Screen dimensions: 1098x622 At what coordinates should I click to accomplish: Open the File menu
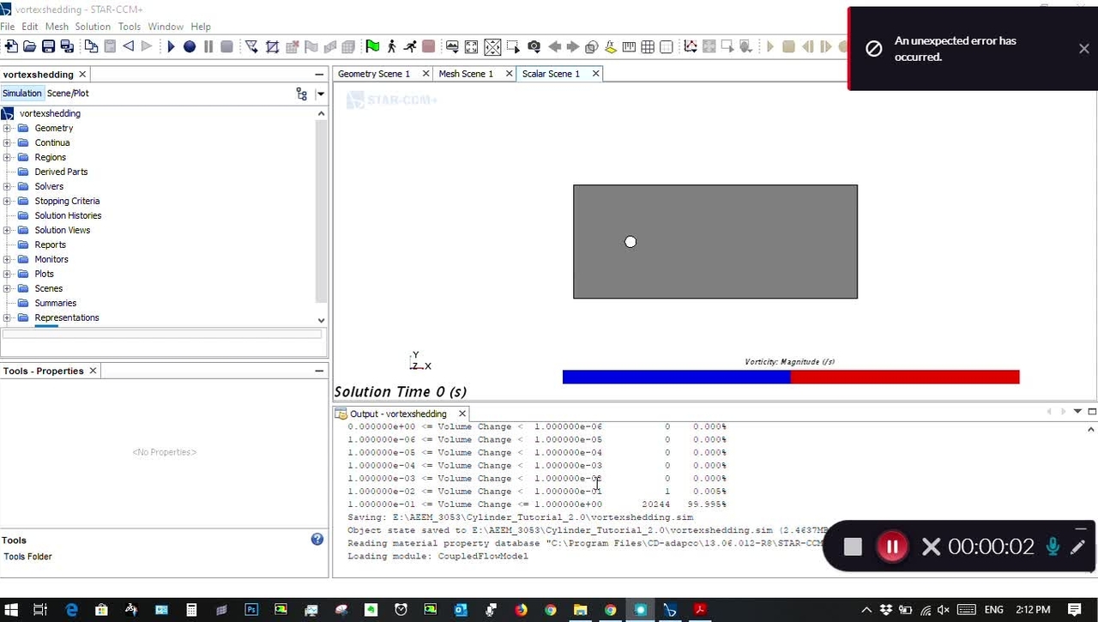pyautogui.click(x=8, y=27)
